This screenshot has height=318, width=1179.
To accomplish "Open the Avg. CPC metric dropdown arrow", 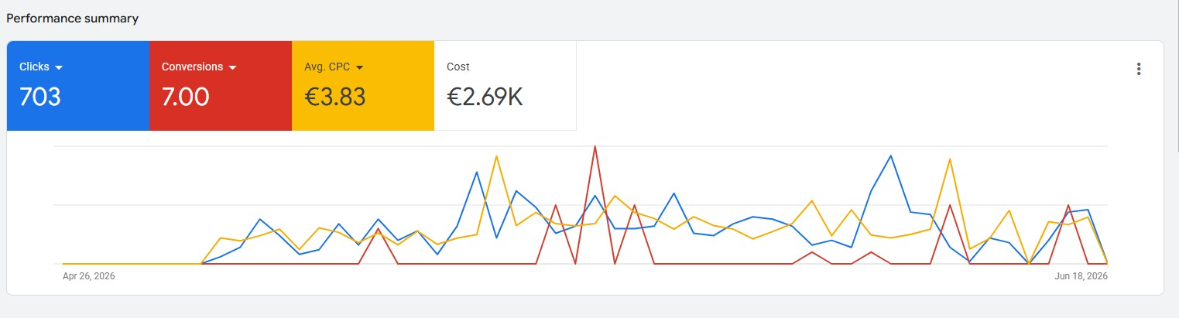I will point(359,67).
